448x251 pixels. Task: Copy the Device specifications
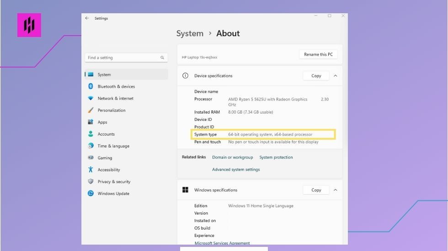tap(316, 76)
